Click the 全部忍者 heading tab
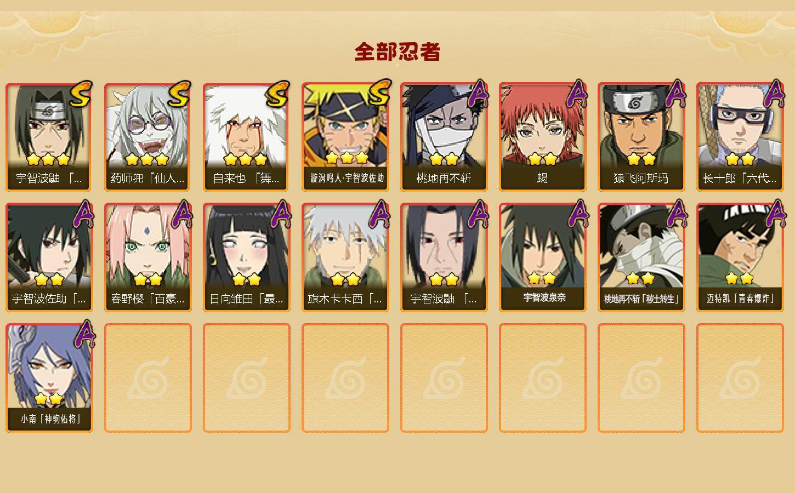 click(x=397, y=52)
